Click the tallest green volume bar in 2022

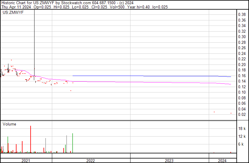[73, 143]
